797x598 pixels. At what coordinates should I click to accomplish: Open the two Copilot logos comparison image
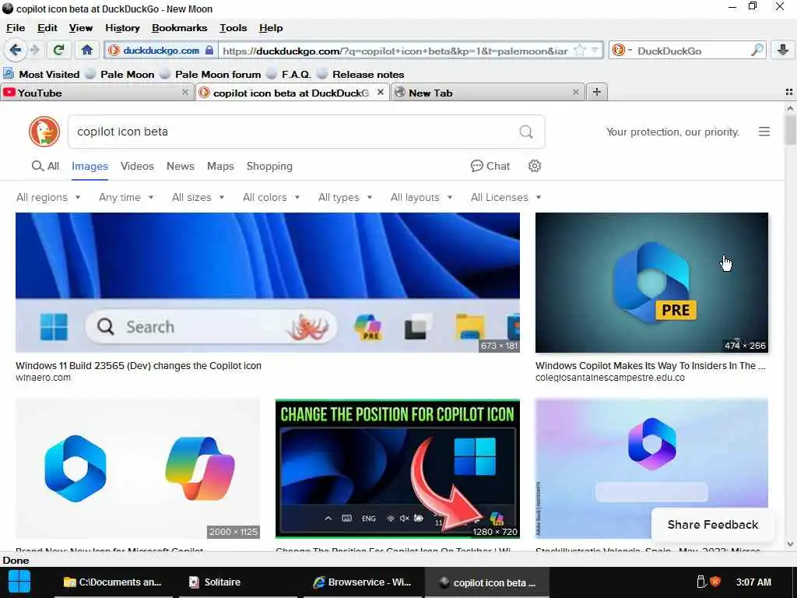(138, 469)
